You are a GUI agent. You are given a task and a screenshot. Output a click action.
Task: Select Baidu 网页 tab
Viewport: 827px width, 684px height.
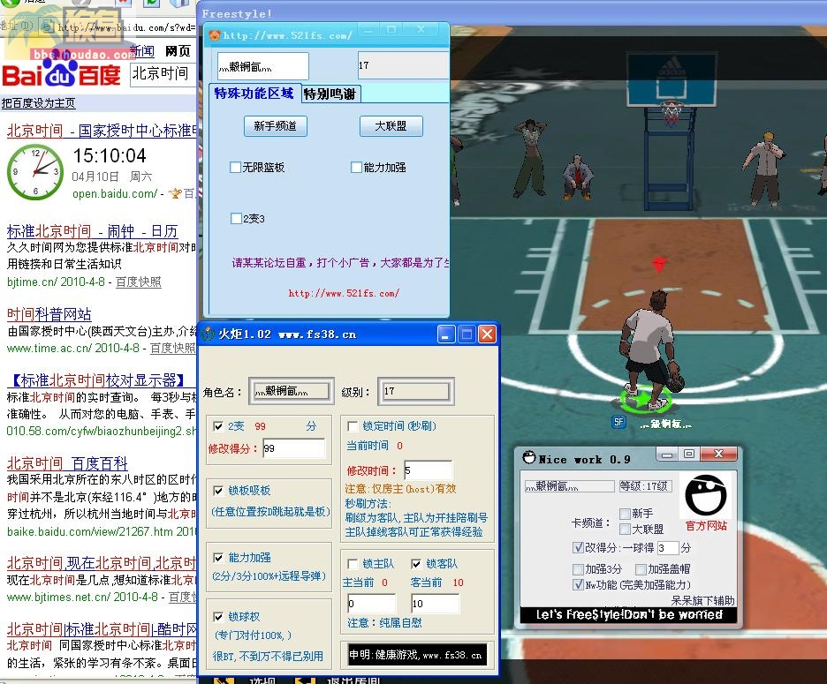pos(178,50)
